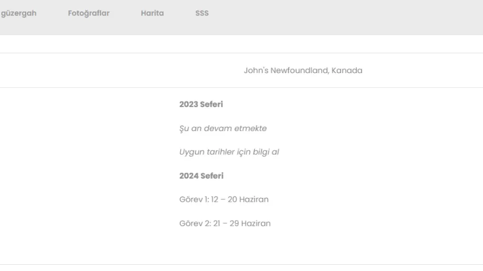The height and width of the screenshot is (271, 483).
Task: Go to the Harita tab
Action: [152, 14]
